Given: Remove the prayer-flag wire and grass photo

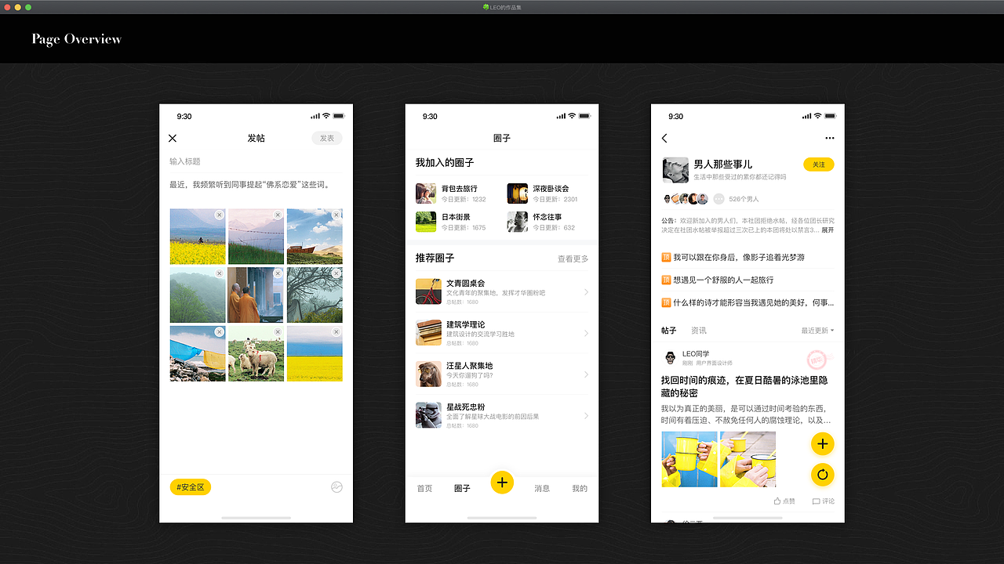Looking at the screenshot, I should click(x=278, y=215).
